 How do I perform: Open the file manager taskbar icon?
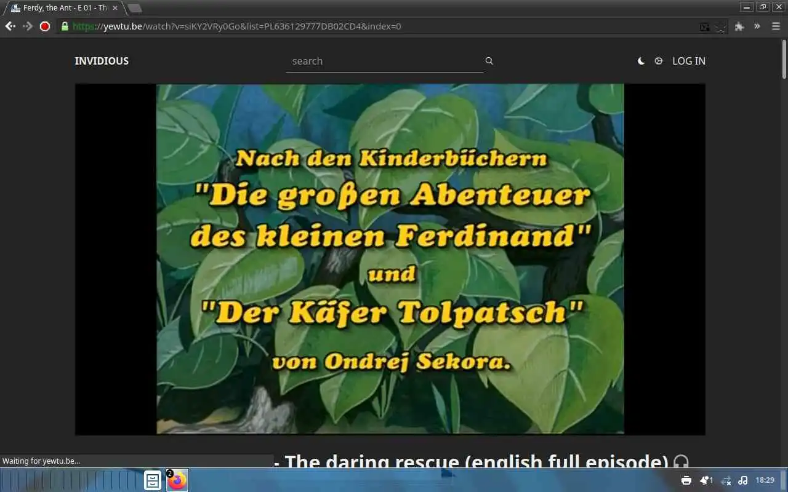153,480
